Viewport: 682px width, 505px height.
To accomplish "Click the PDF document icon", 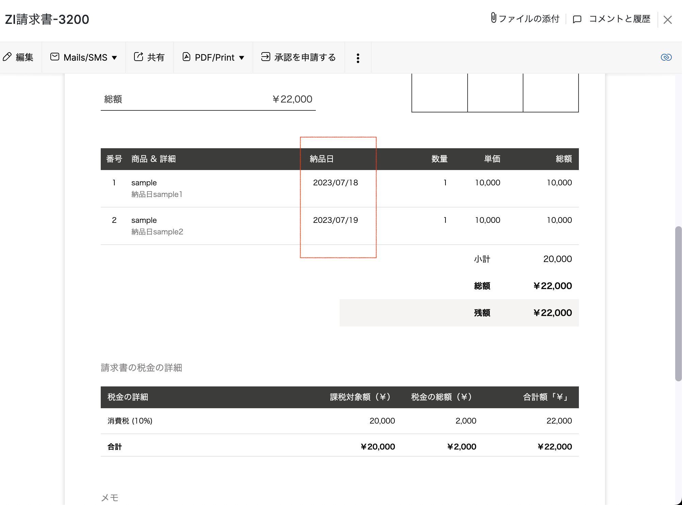I will tap(186, 57).
